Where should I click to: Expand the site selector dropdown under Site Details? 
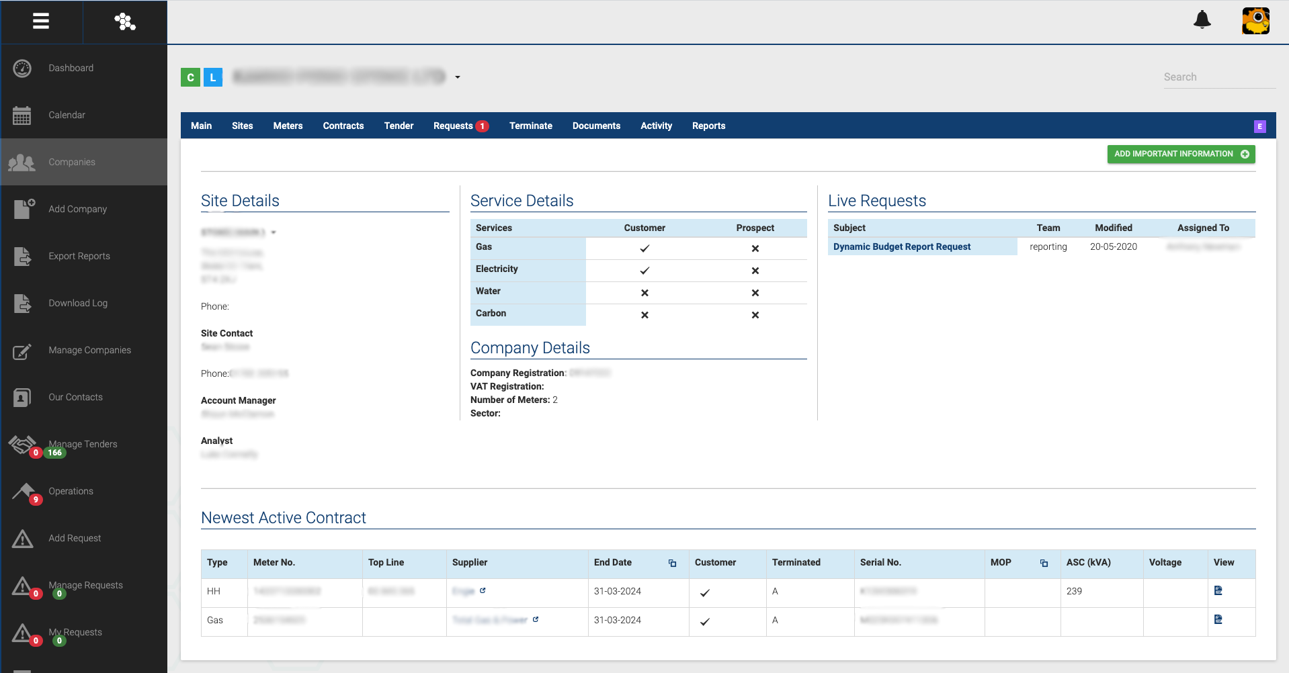pyautogui.click(x=274, y=232)
